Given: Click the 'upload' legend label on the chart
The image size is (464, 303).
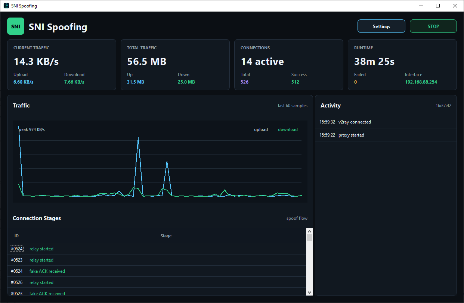Looking at the screenshot, I should click(x=261, y=129).
